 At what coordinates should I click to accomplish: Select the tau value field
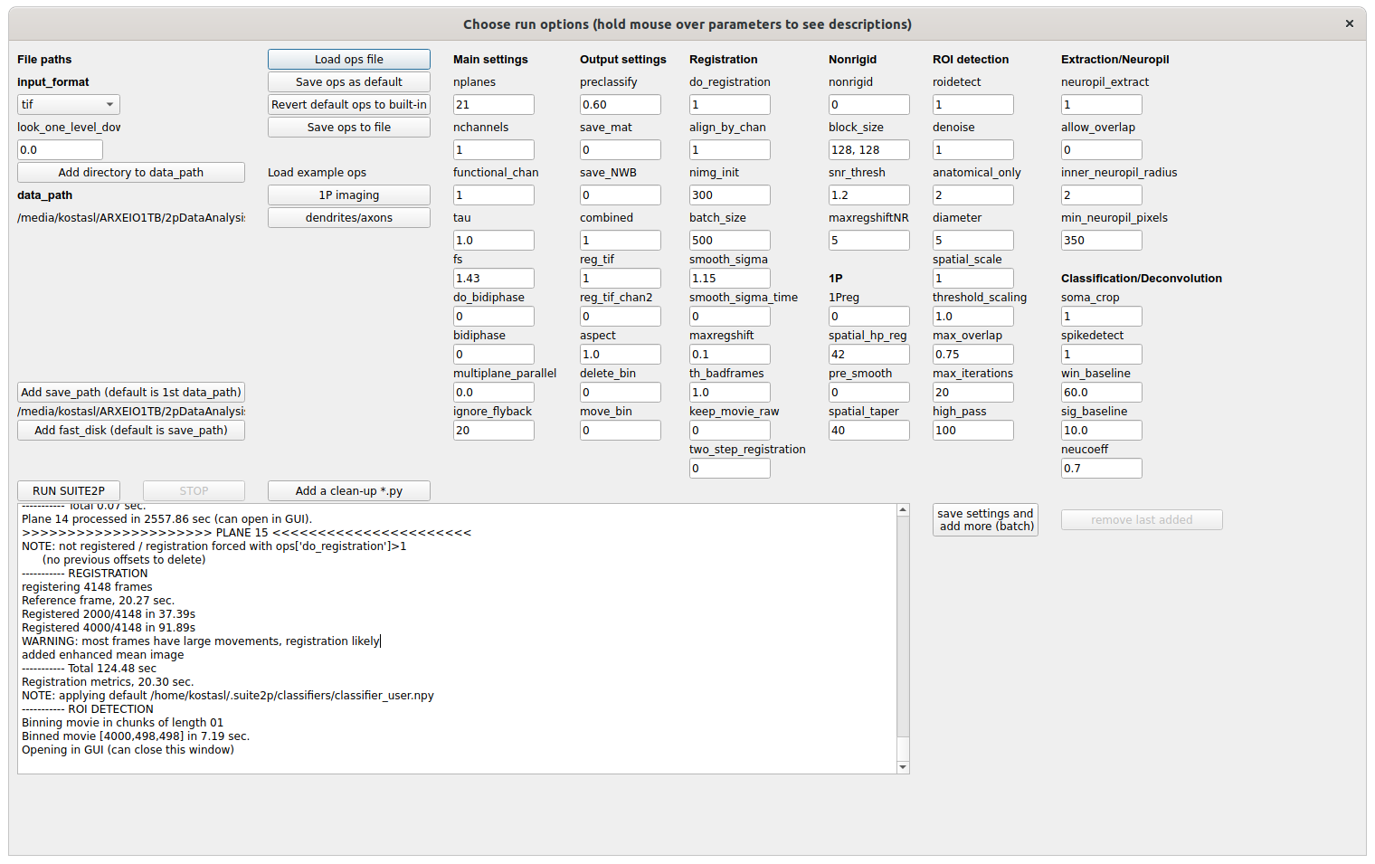[493, 240]
